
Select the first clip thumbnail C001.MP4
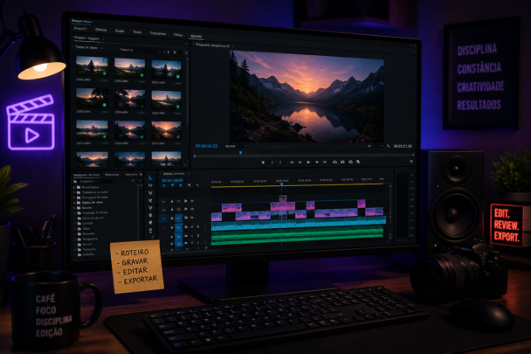(92, 66)
